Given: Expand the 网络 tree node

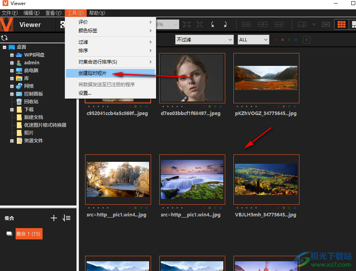Looking at the screenshot, I should coord(12,86).
